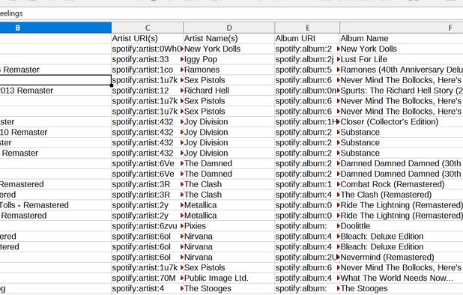Select the outlined active cell in column B
This screenshot has height=295, width=463.
pos(55,80)
